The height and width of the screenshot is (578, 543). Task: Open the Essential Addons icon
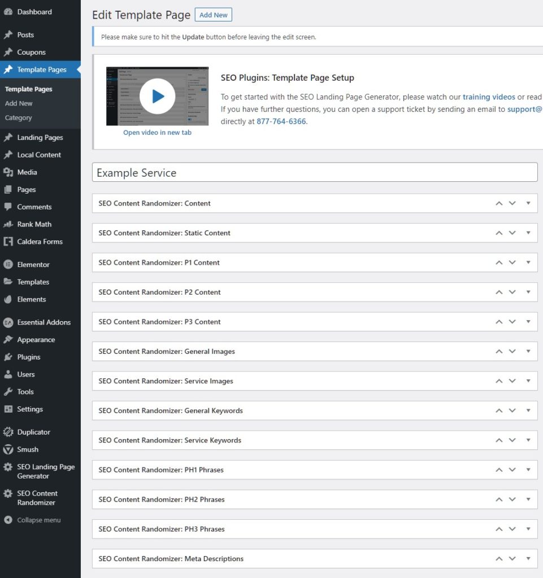8,322
